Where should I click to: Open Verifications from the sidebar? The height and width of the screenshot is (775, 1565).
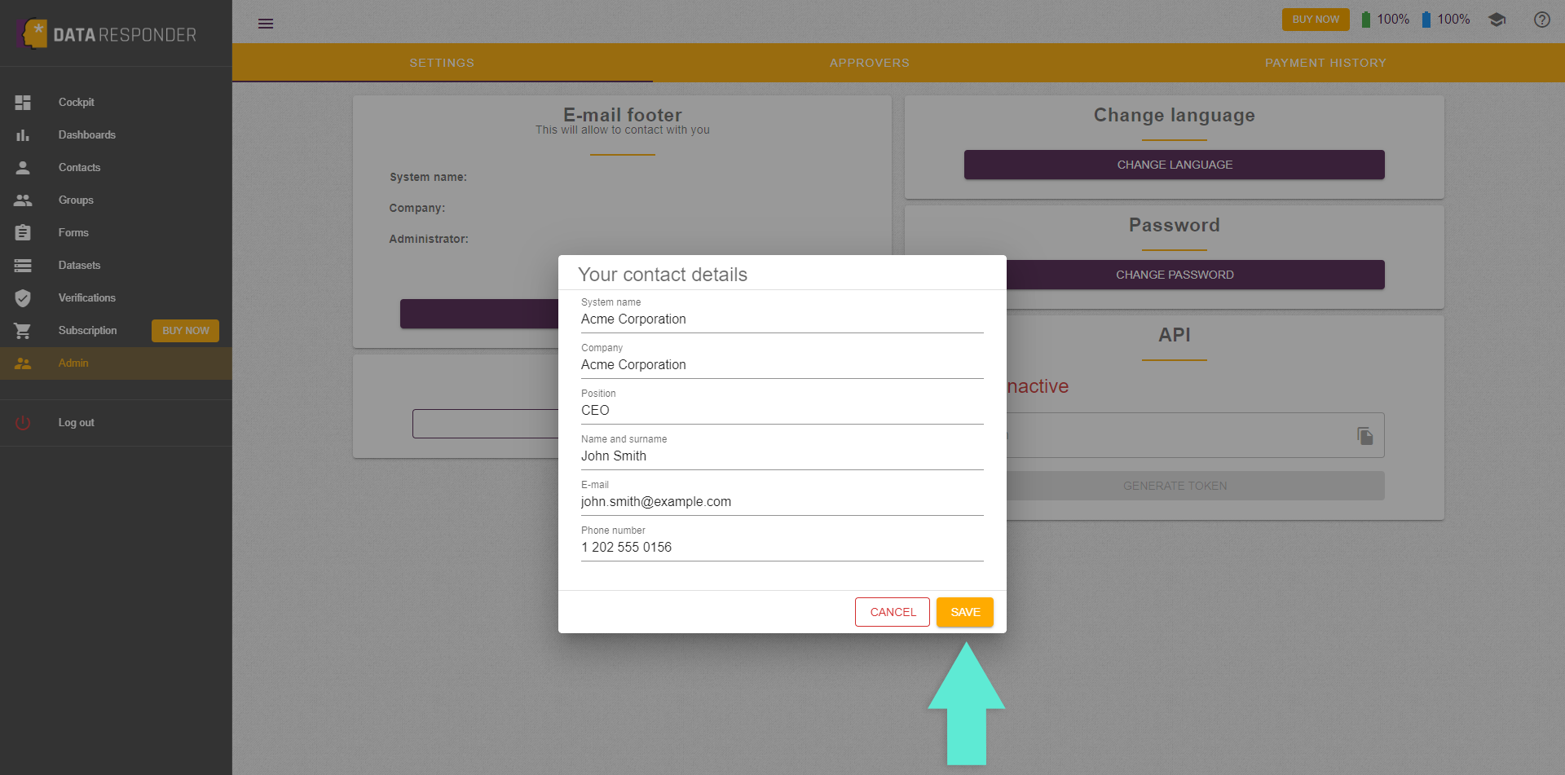point(116,298)
